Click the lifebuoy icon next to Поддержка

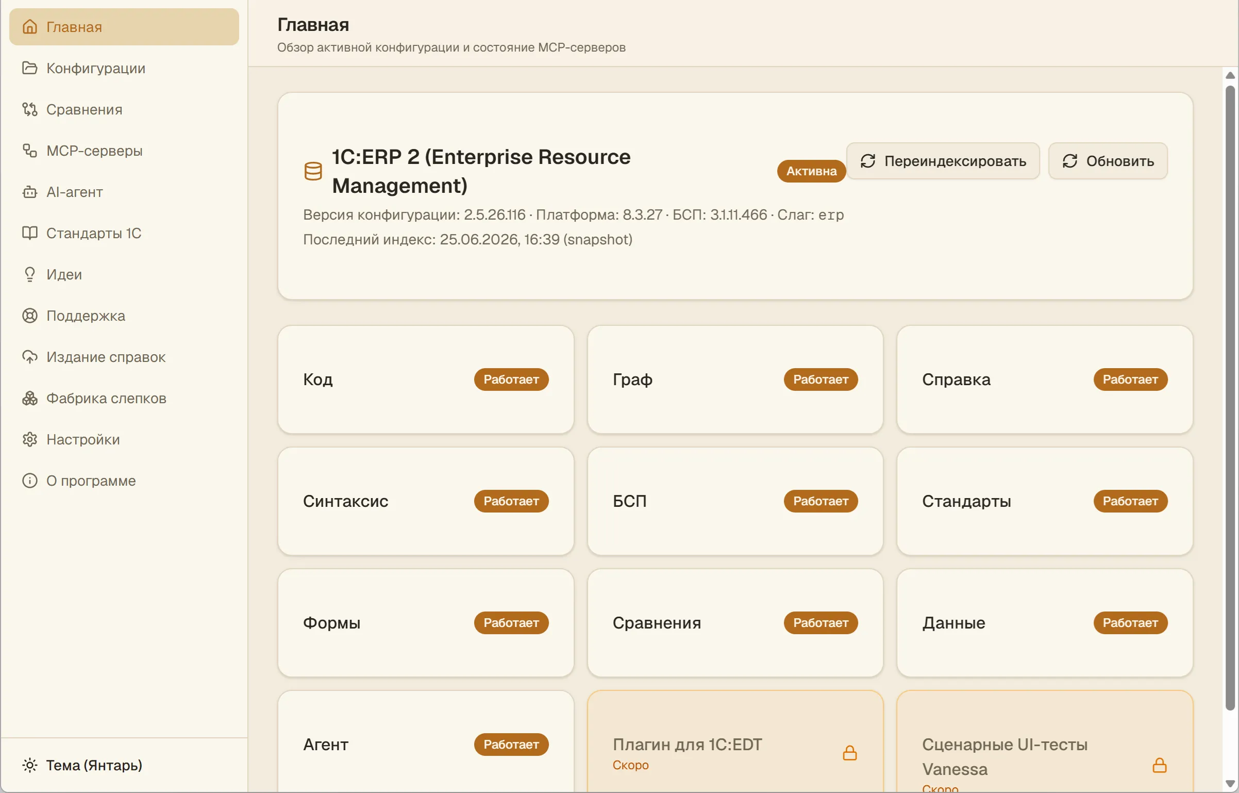tap(30, 316)
